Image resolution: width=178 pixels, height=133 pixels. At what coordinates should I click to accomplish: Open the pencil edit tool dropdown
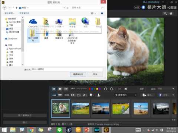(85, 95)
